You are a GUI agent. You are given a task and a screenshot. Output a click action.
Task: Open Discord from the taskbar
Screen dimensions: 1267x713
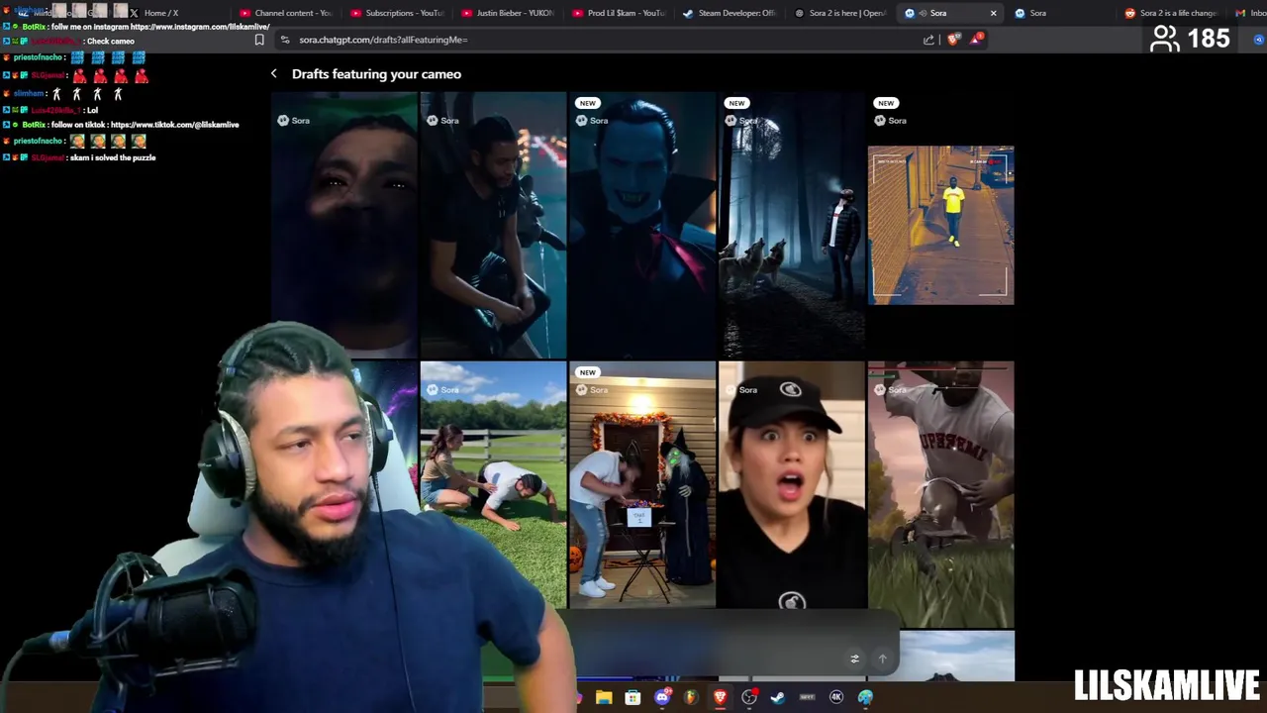(x=662, y=697)
